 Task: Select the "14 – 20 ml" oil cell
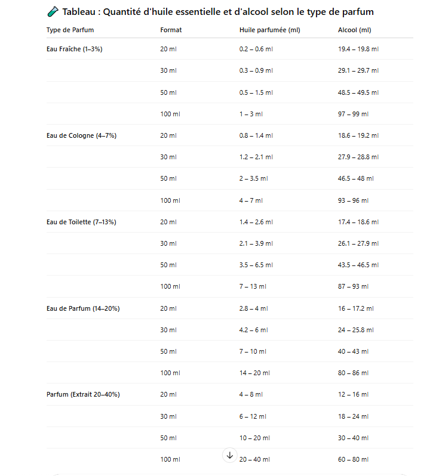254,373
